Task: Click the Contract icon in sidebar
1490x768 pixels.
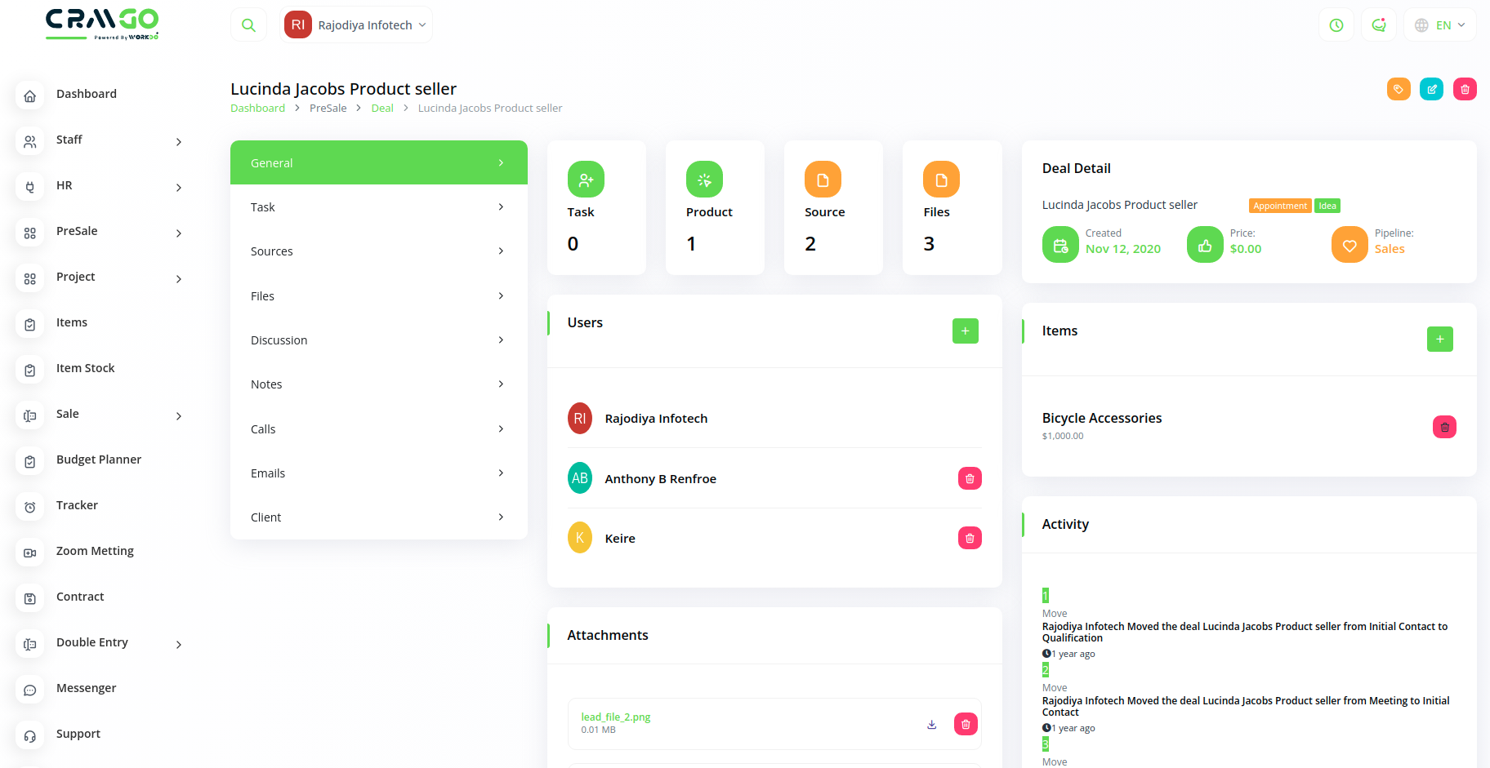Action: [30, 599]
